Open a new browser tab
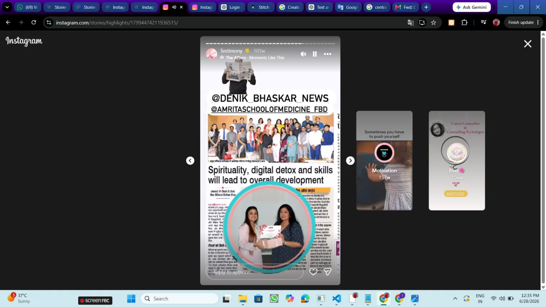 point(426,7)
